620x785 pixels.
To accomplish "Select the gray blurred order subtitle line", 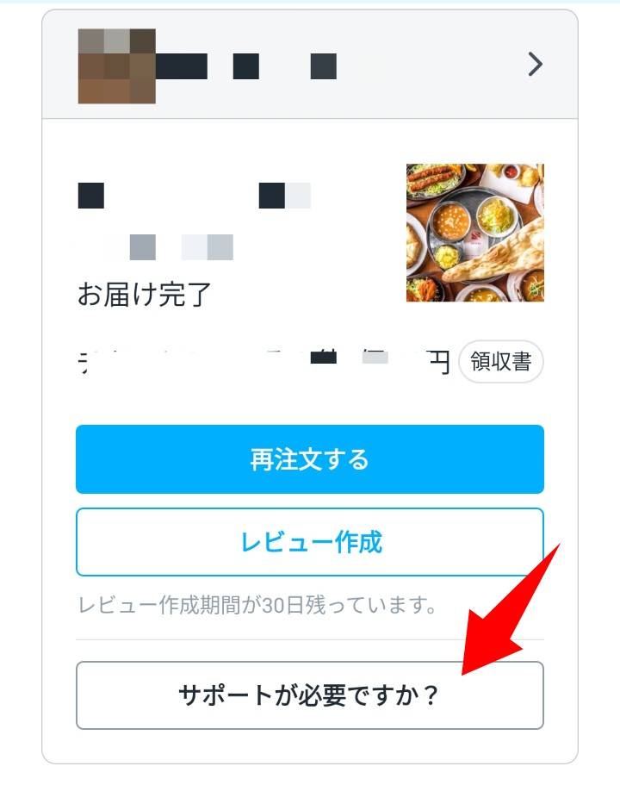I will 156,247.
